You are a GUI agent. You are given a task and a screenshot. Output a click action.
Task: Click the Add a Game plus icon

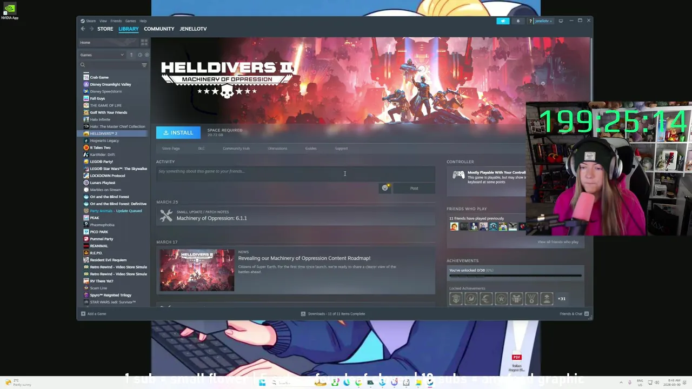click(x=83, y=313)
